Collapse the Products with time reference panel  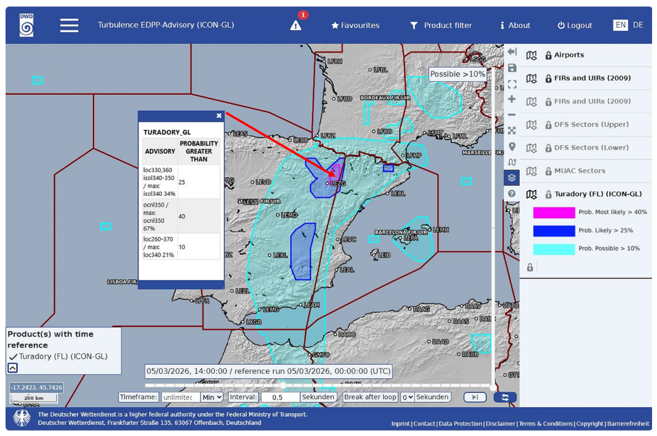tap(12, 368)
